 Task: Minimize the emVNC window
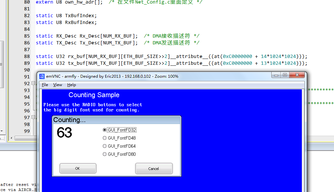(x=276, y=75)
